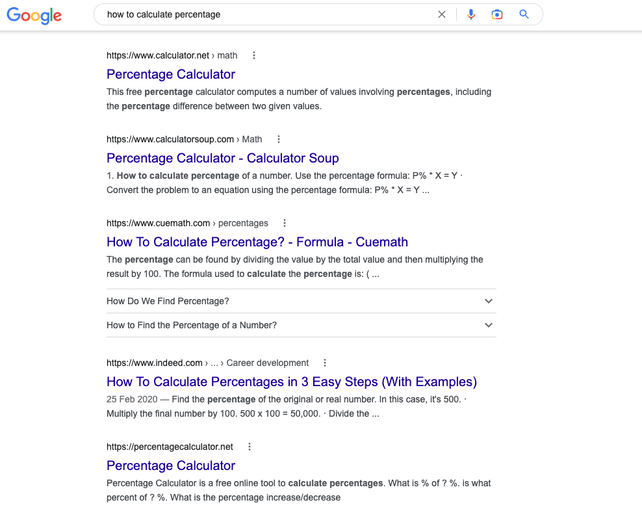The width and height of the screenshot is (642, 522).
Task: Click the blue magnifying glass search icon
Action: pyautogui.click(x=524, y=14)
